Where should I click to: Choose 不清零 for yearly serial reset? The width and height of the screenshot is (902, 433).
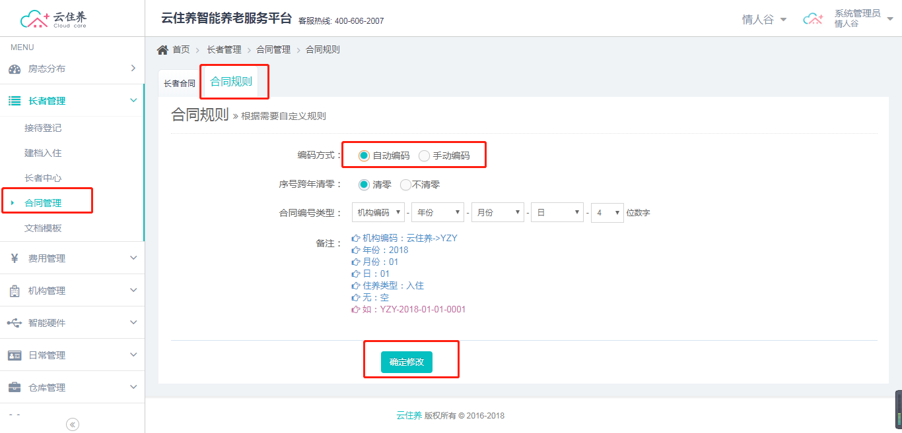click(405, 185)
